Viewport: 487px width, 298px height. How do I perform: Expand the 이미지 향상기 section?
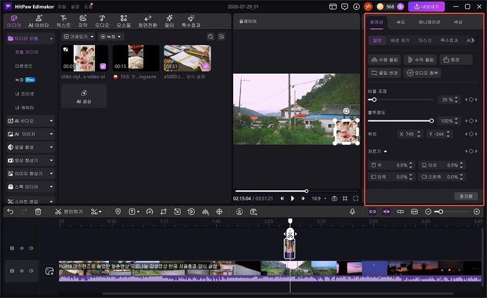[30, 173]
